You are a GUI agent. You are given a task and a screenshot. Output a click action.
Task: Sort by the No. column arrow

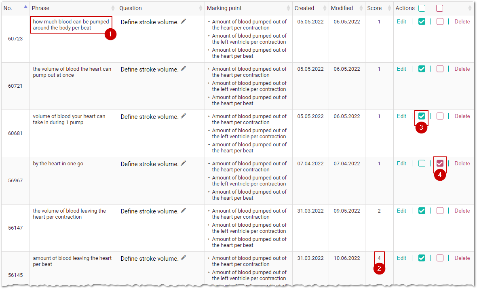coord(25,7)
